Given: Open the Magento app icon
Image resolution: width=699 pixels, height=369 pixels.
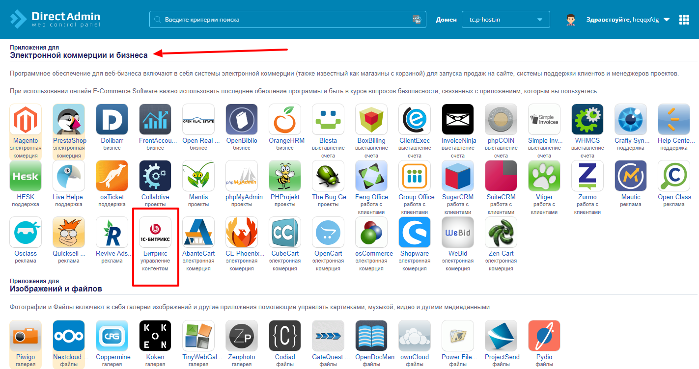Looking at the screenshot, I should pyautogui.click(x=26, y=119).
